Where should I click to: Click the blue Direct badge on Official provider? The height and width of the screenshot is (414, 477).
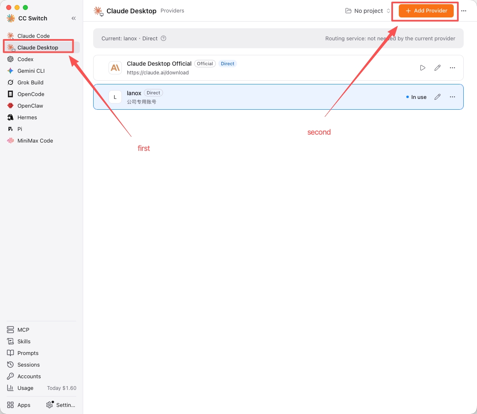[x=227, y=64]
